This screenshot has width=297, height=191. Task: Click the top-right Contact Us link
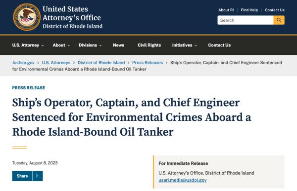pyautogui.click(x=275, y=10)
